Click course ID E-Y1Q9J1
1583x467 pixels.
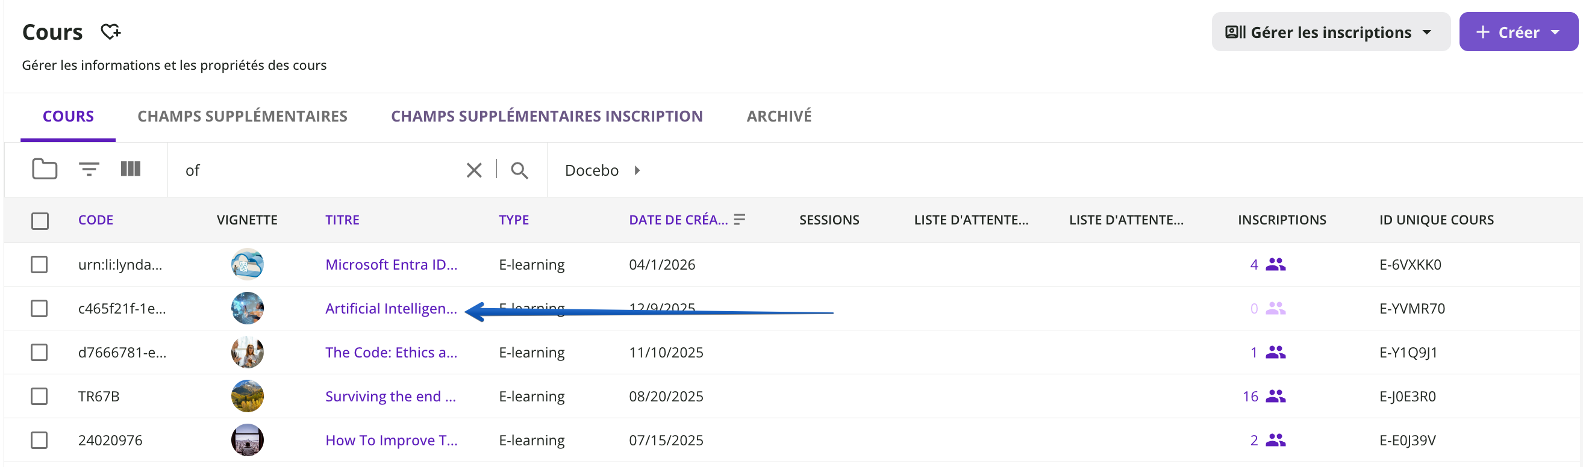tap(1408, 352)
